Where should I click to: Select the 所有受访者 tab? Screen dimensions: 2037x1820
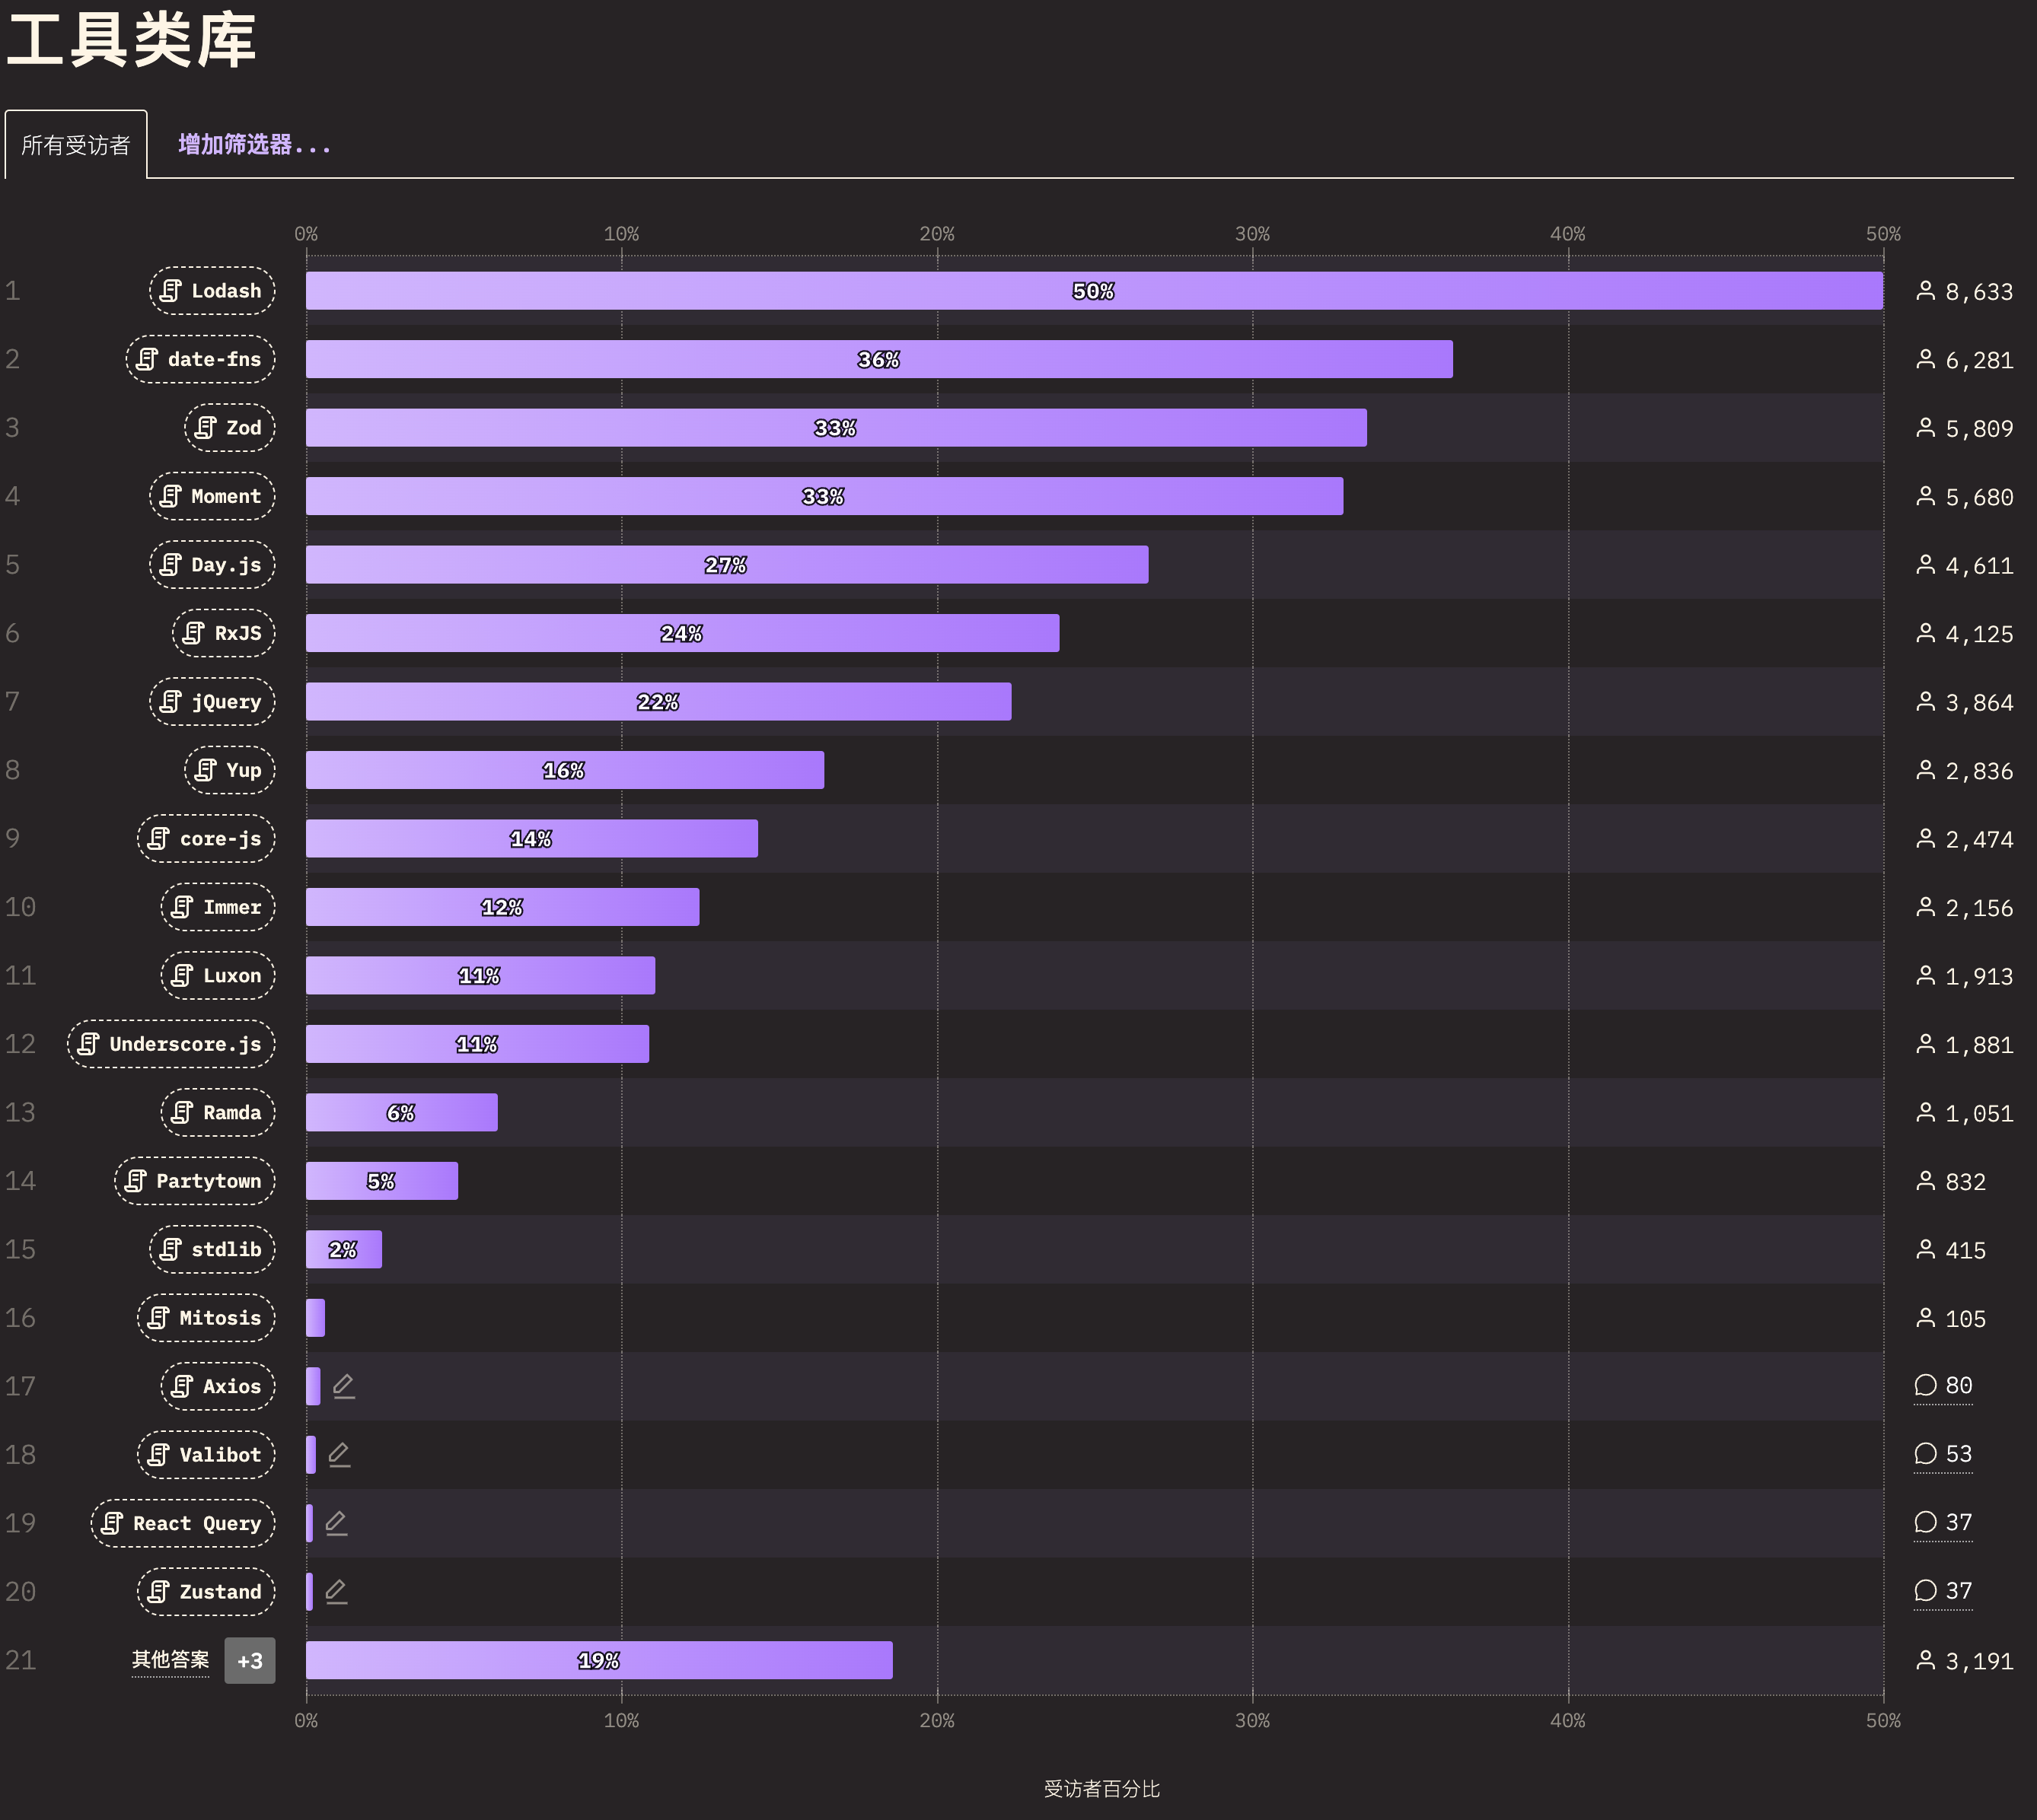(x=76, y=145)
